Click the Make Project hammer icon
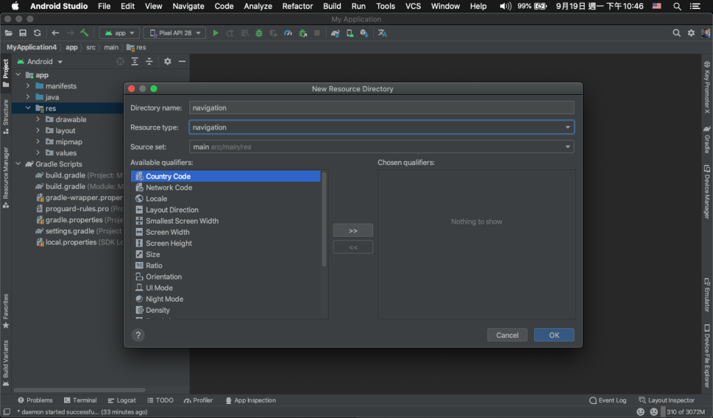This screenshot has width=713, height=418. (x=84, y=33)
